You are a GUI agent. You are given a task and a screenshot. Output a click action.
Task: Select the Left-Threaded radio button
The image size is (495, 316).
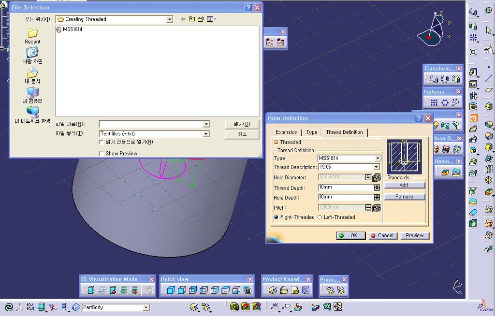click(320, 217)
